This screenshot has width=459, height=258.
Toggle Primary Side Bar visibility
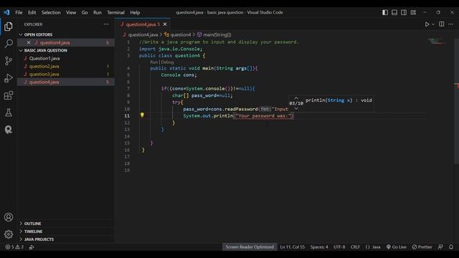(385, 12)
